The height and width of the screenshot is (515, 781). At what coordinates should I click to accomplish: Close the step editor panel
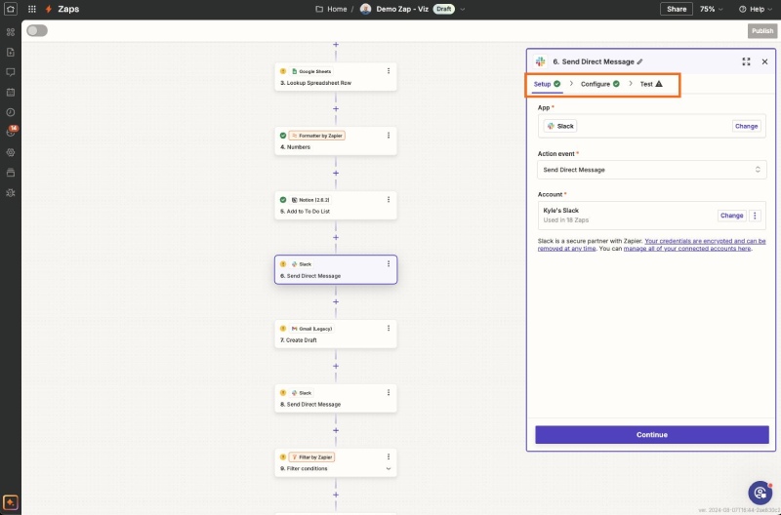764,61
